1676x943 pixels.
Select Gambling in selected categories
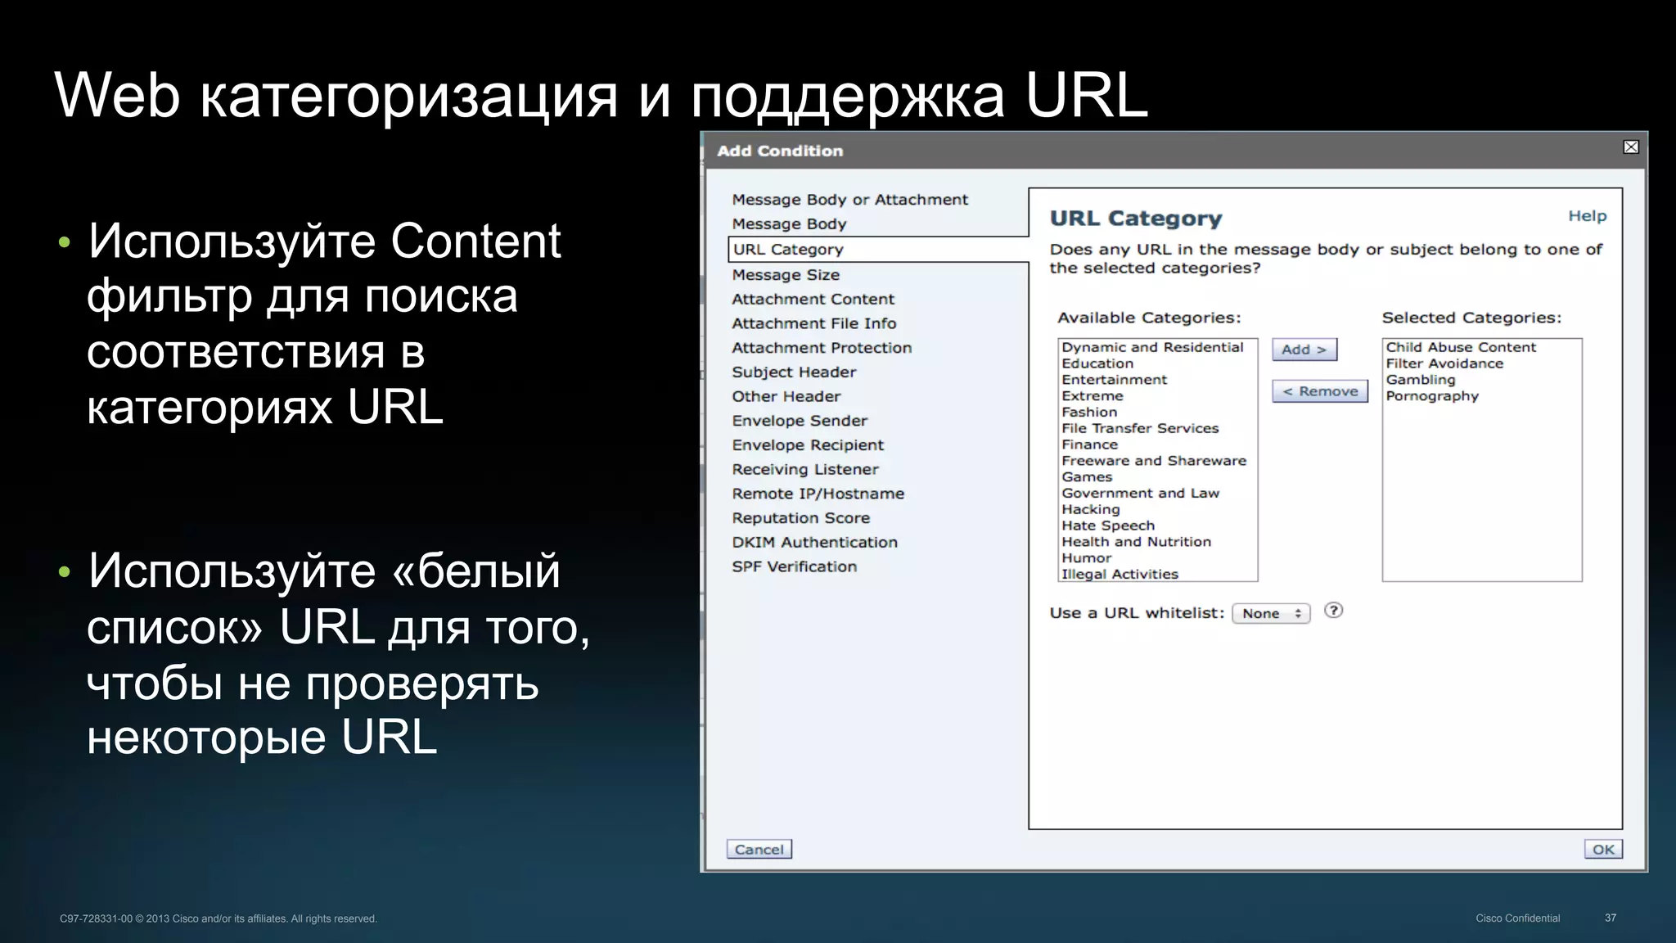1482,380
